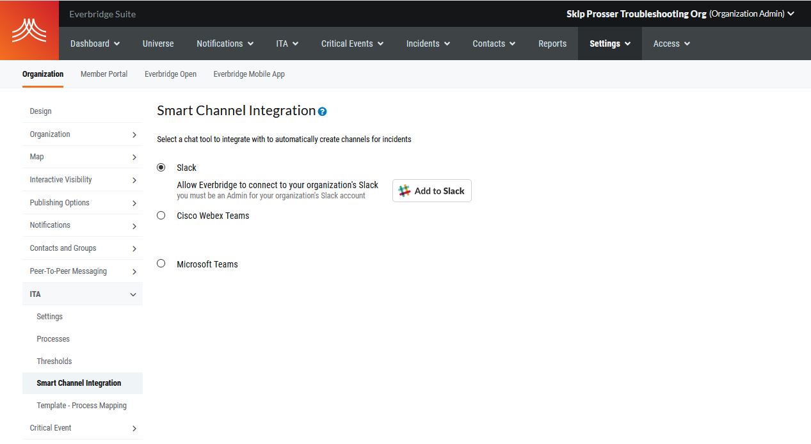This screenshot has width=811, height=444.
Task: Expand the Organization sidebar section
Action: click(x=83, y=134)
